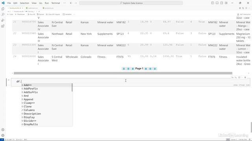This screenshot has width=252, height=141.
Task: Open the Manage gear settings menu
Action: pos(3,136)
